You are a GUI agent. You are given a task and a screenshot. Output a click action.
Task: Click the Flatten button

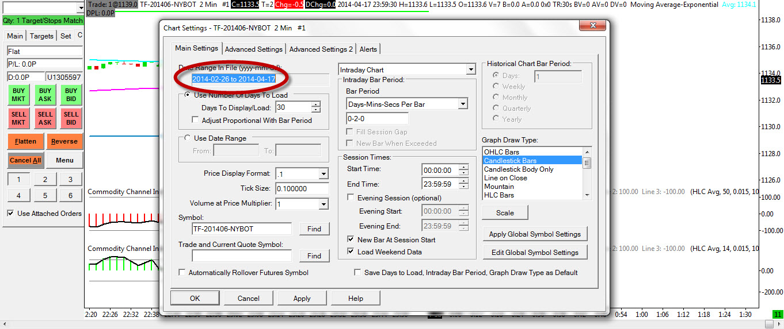pos(25,141)
